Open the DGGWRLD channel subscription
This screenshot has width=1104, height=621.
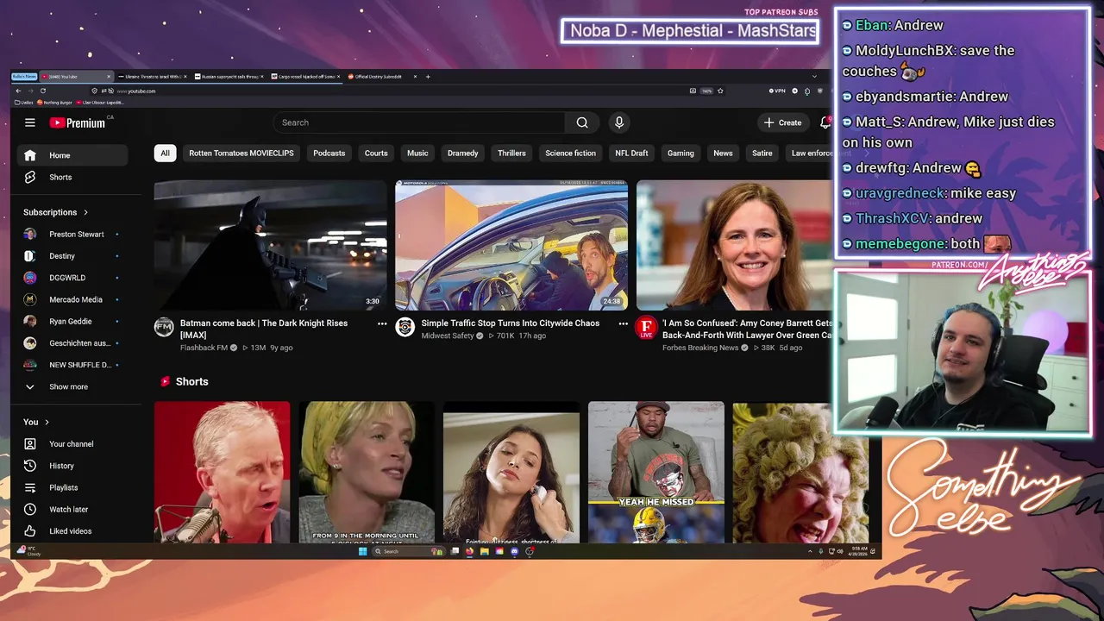pos(72,278)
